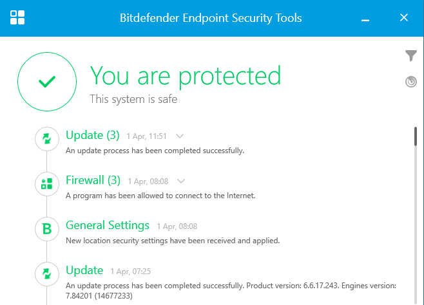Screen dimensions: 424x305
Task: Minimize the Bitdefender window
Action: click(365, 18)
